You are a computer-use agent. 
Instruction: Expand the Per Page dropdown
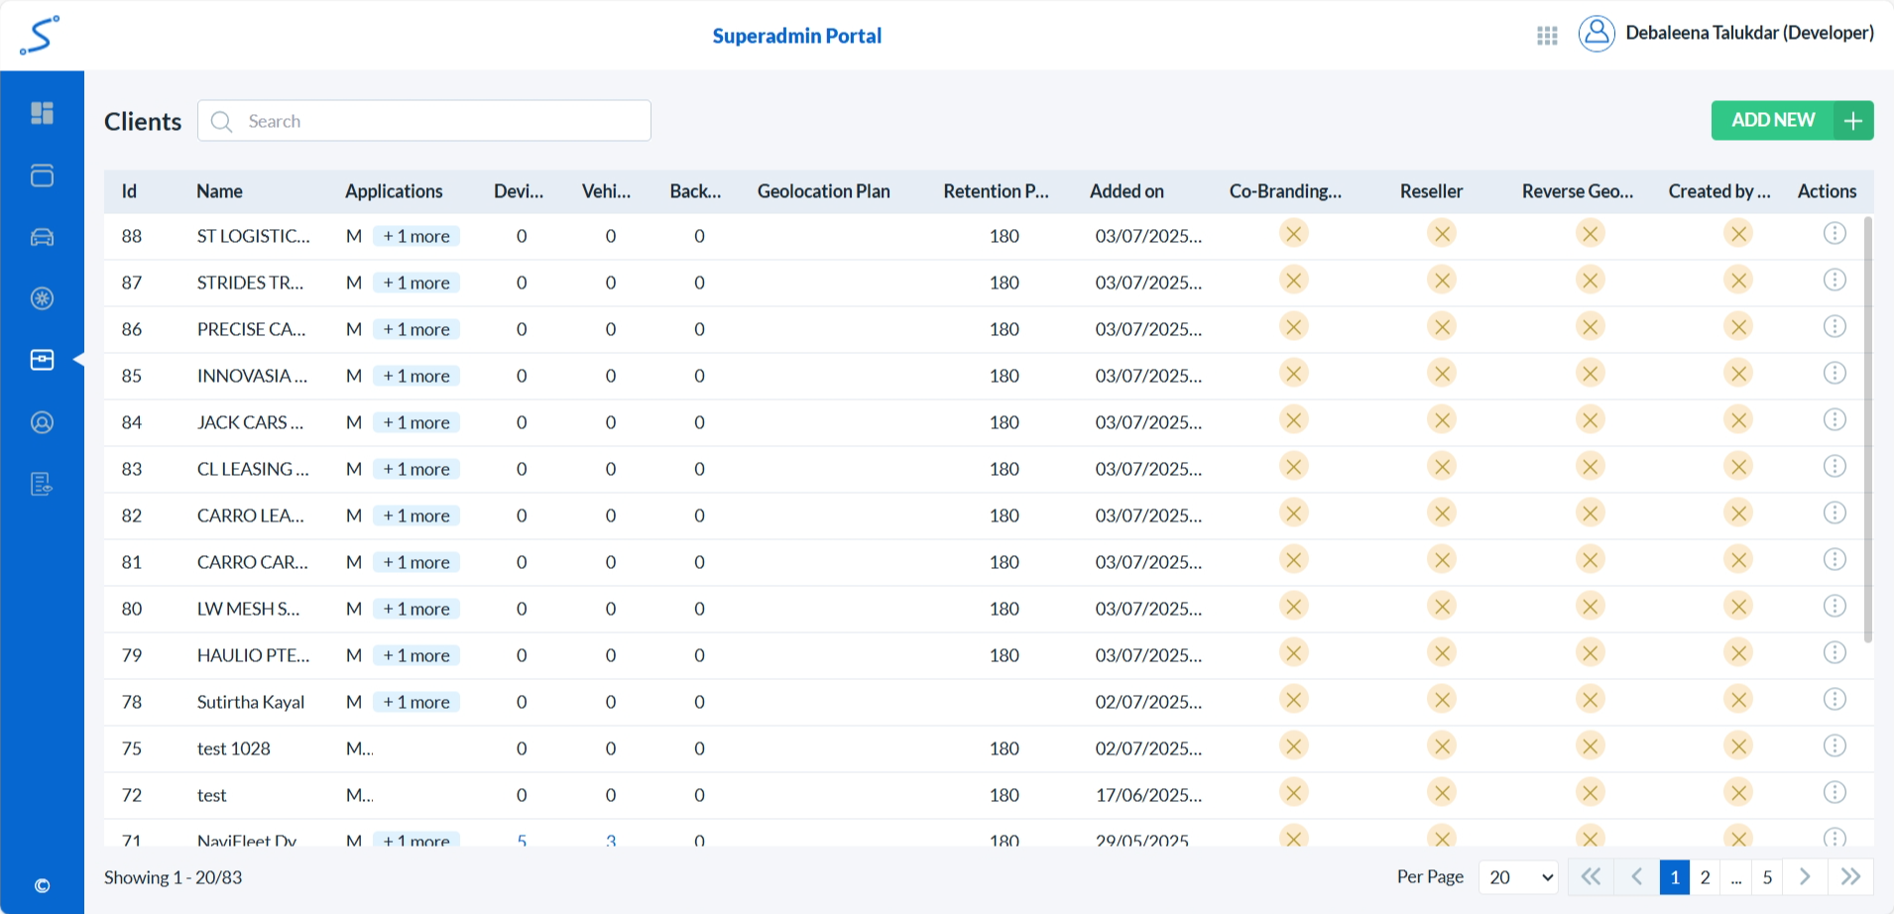pos(1517,876)
